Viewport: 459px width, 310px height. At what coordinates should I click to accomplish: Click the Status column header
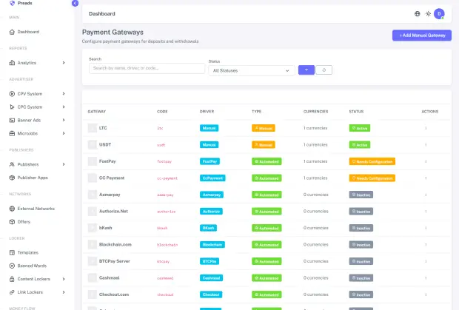click(356, 112)
